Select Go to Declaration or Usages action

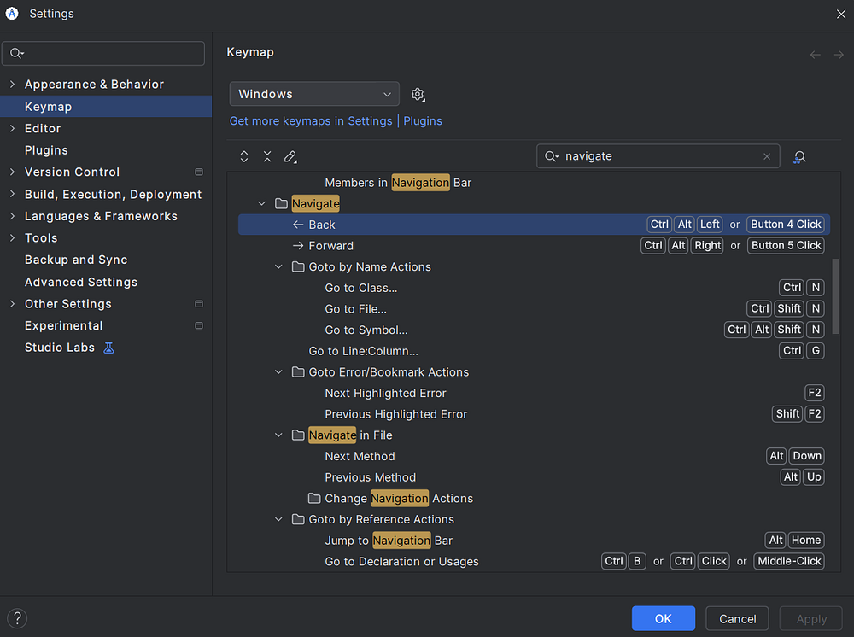tap(534, 561)
